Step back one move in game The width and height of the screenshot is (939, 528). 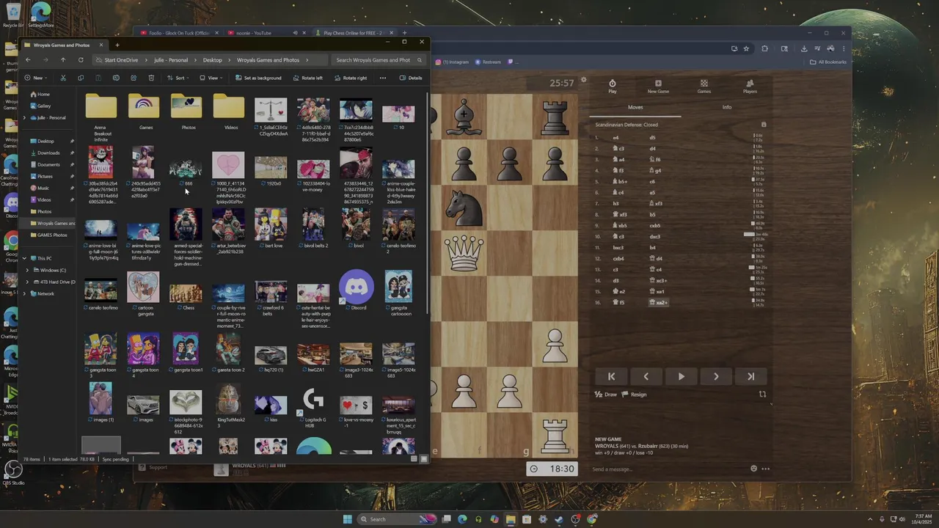pyautogui.click(x=646, y=376)
